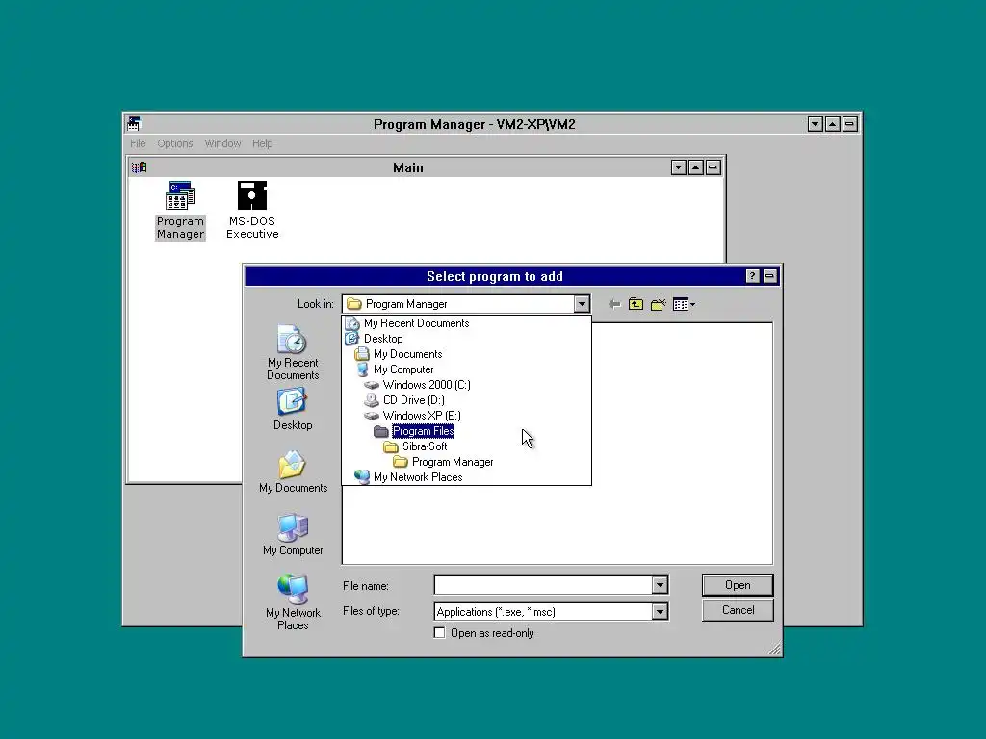Screen dimensions: 986x739
Task: Open My Network Places in places bar
Action: point(293,602)
